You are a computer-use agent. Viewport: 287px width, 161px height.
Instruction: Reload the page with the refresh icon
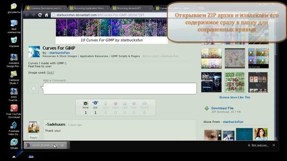pyautogui.click(x=40, y=15)
